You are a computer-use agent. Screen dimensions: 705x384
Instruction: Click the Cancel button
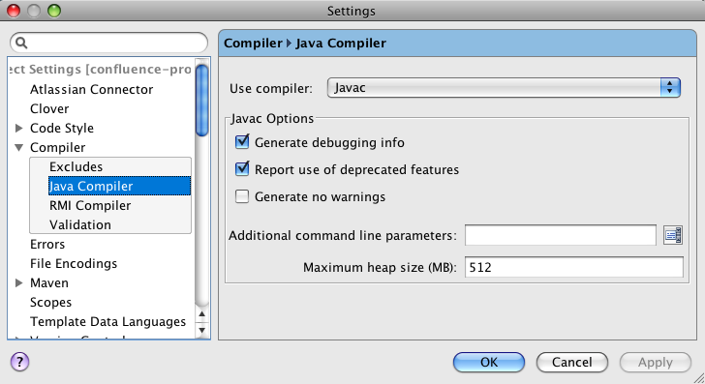572,362
